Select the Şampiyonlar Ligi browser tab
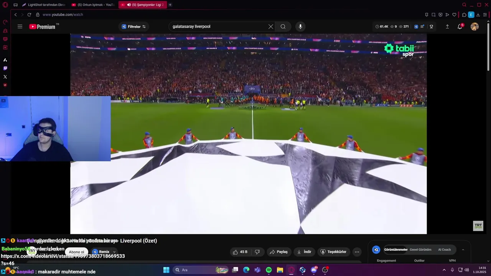The image size is (491, 276). [142, 5]
